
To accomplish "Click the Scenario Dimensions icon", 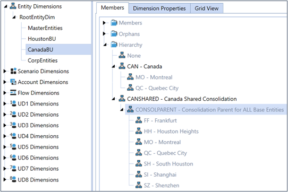I will [13, 71].
